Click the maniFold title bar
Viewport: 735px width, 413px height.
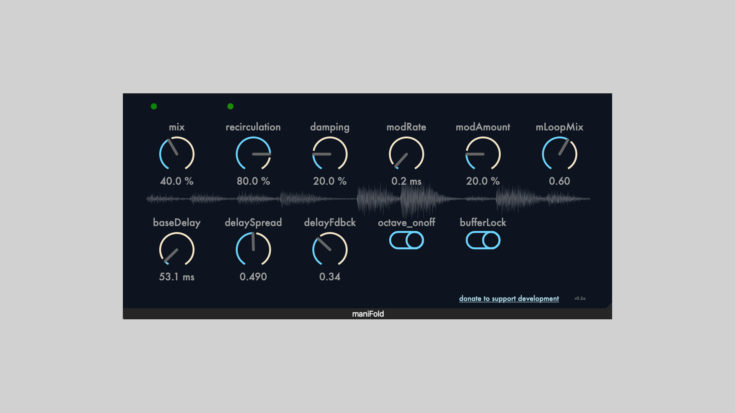(367, 314)
